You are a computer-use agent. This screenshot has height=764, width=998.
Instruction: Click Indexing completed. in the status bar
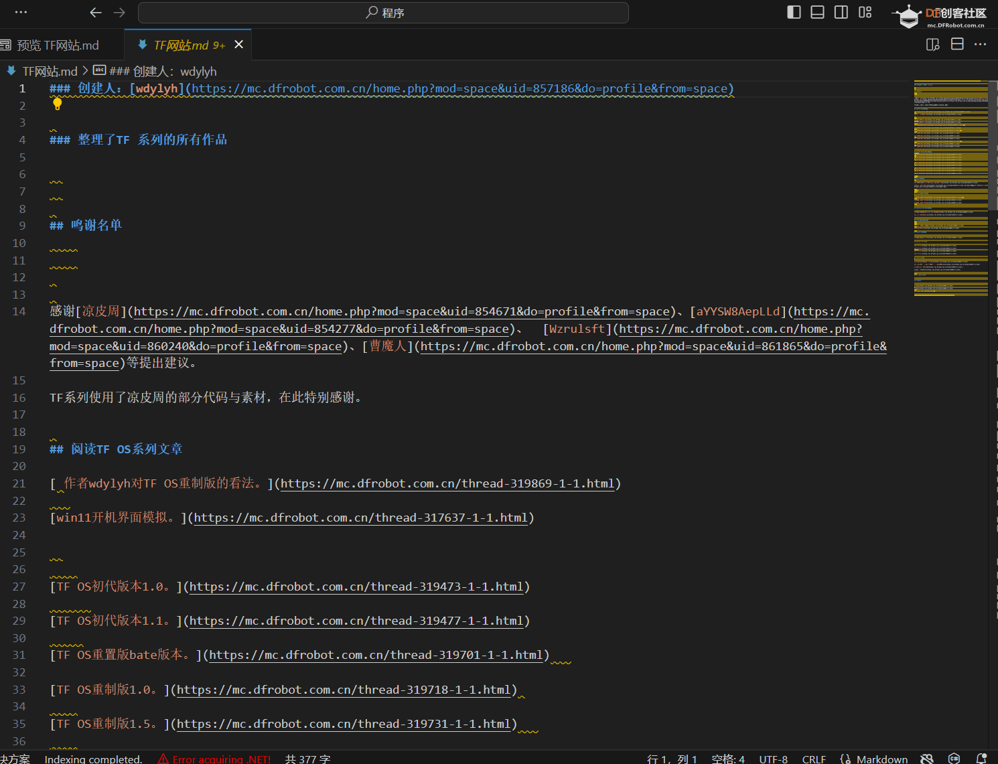(93, 759)
